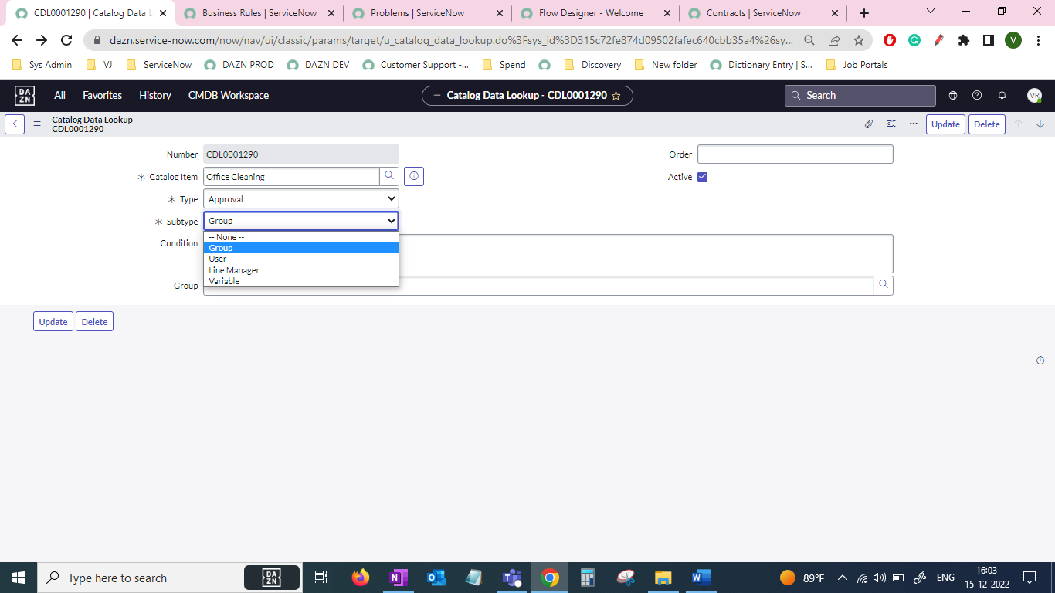Open the DAZN PROD bookmark
Viewport: 1055px width, 593px height.
point(240,65)
